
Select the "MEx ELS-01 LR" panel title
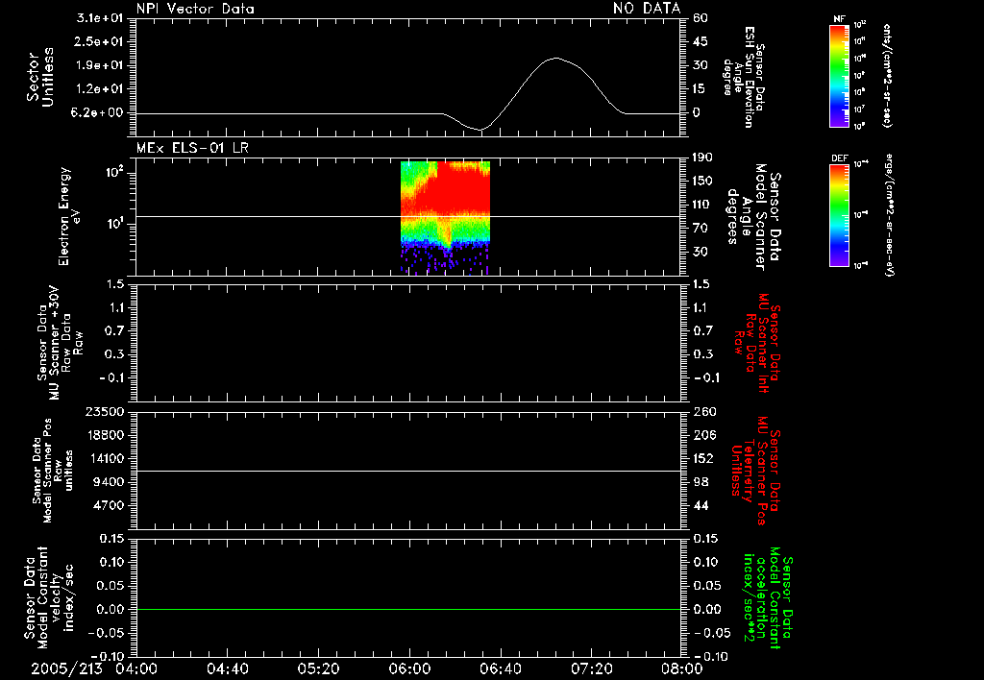(x=192, y=148)
